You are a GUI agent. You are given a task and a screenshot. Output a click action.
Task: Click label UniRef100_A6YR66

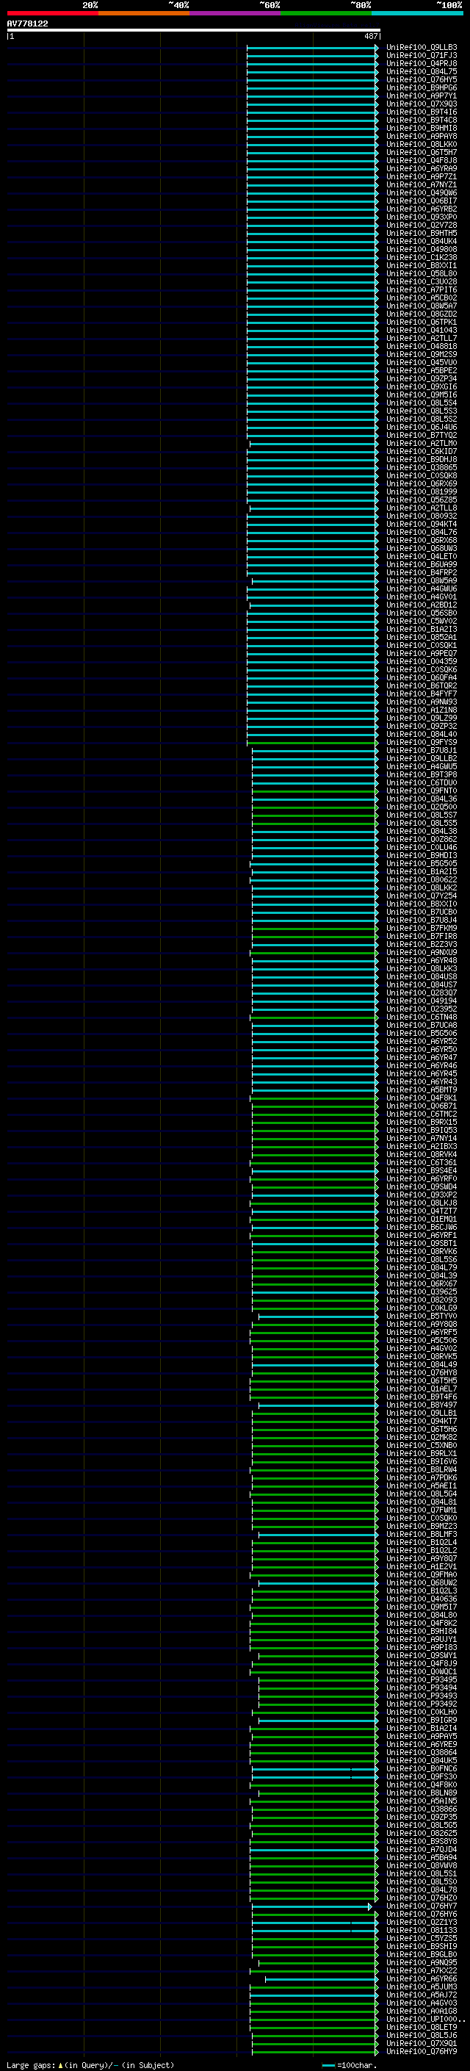click(422, 1978)
